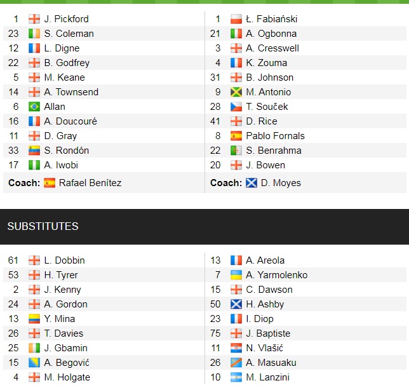Click the Jamaica flag beside M. Antonio

point(236,92)
